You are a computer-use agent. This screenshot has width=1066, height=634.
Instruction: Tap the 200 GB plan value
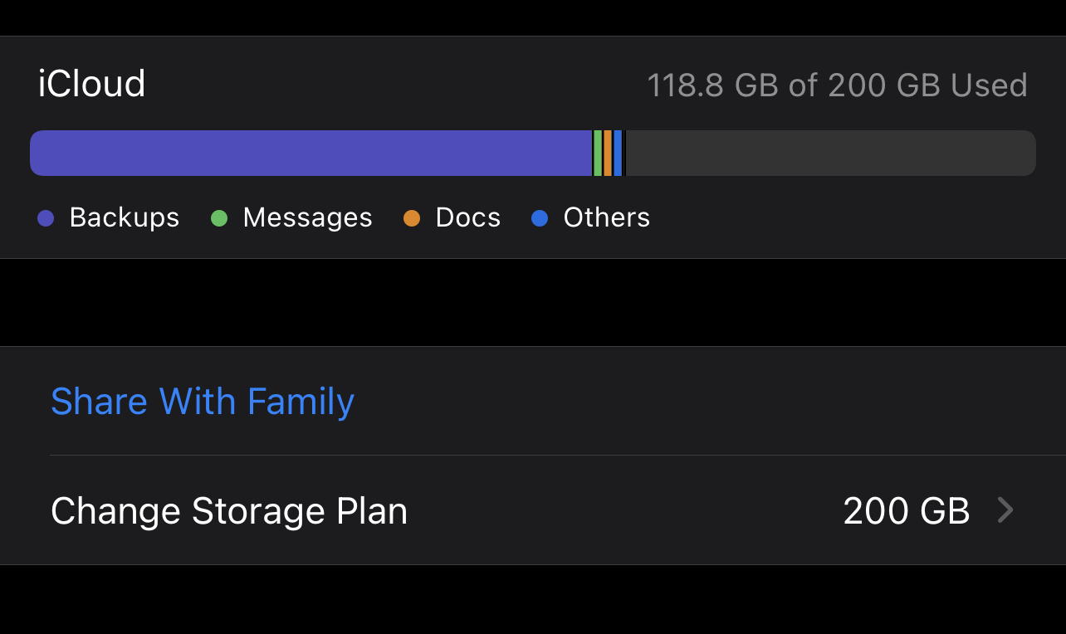[907, 511]
